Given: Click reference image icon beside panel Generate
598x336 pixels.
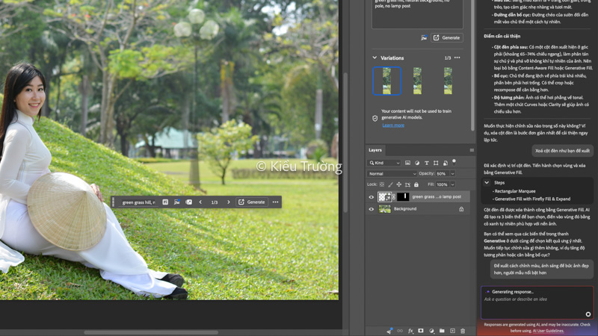Looking at the screenshot, I should pos(424,38).
